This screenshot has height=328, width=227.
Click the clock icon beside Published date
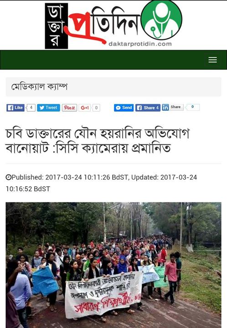[x=8, y=177]
